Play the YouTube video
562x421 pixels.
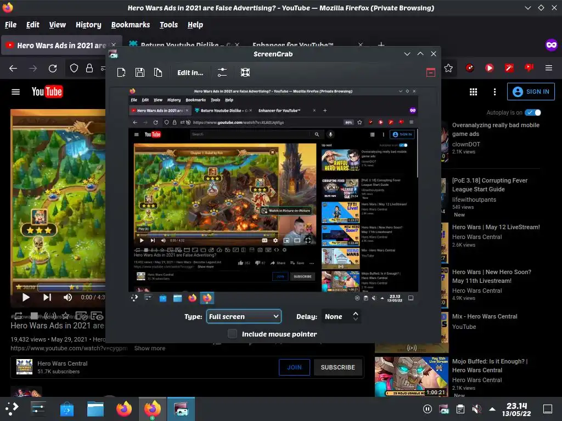[x=25, y=297]
